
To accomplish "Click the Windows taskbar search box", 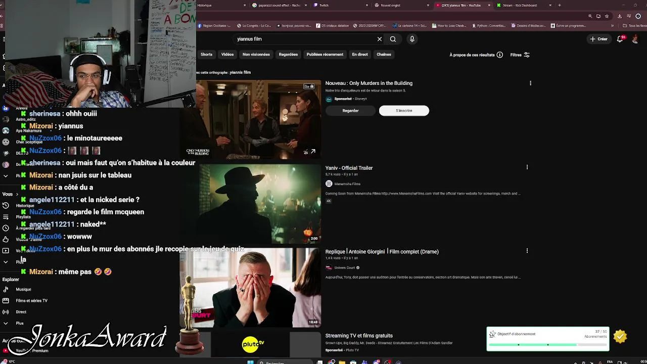I will click(x=285, y=362).
